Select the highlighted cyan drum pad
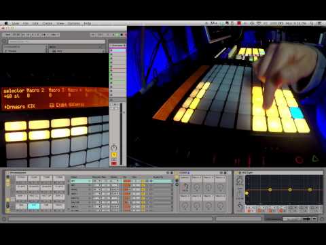 coord(33,206)
